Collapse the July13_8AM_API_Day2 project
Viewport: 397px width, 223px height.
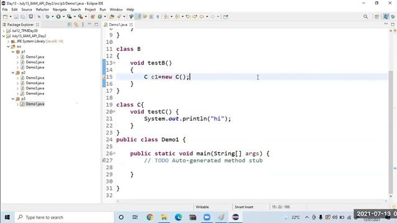click(x=4, y=36)
